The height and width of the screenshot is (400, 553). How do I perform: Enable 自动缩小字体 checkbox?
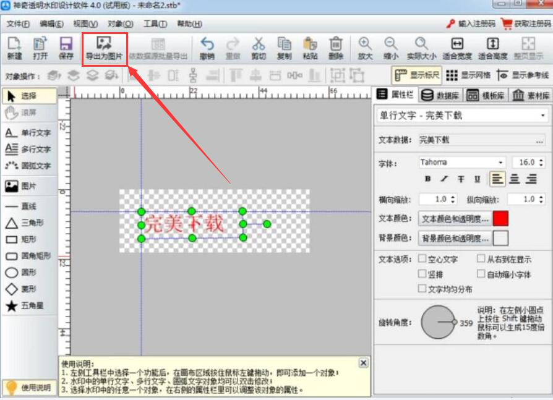(x=481, y=274)
